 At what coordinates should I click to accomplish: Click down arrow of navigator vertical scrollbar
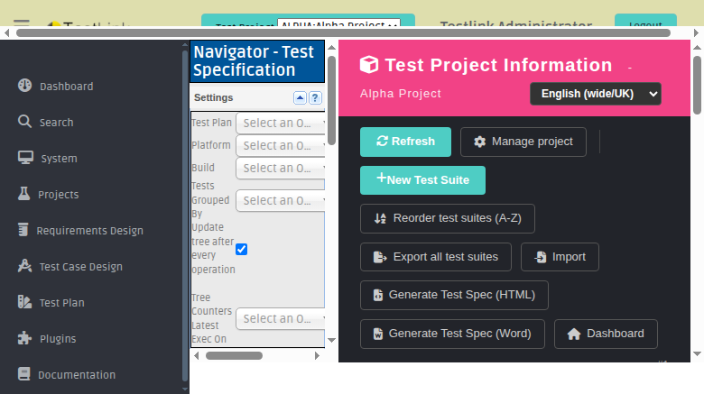(x=331, y=340)
